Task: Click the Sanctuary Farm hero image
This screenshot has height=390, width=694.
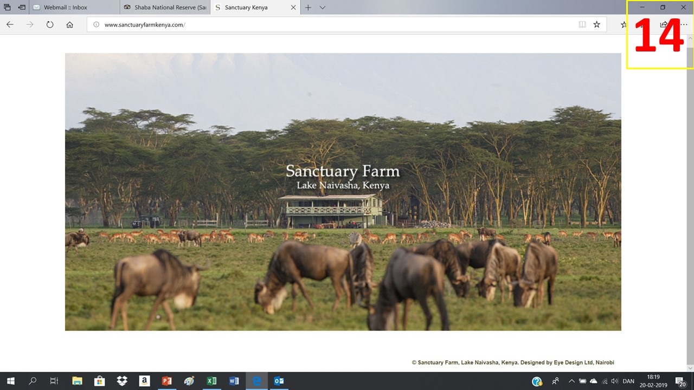Action: [343, 192]
